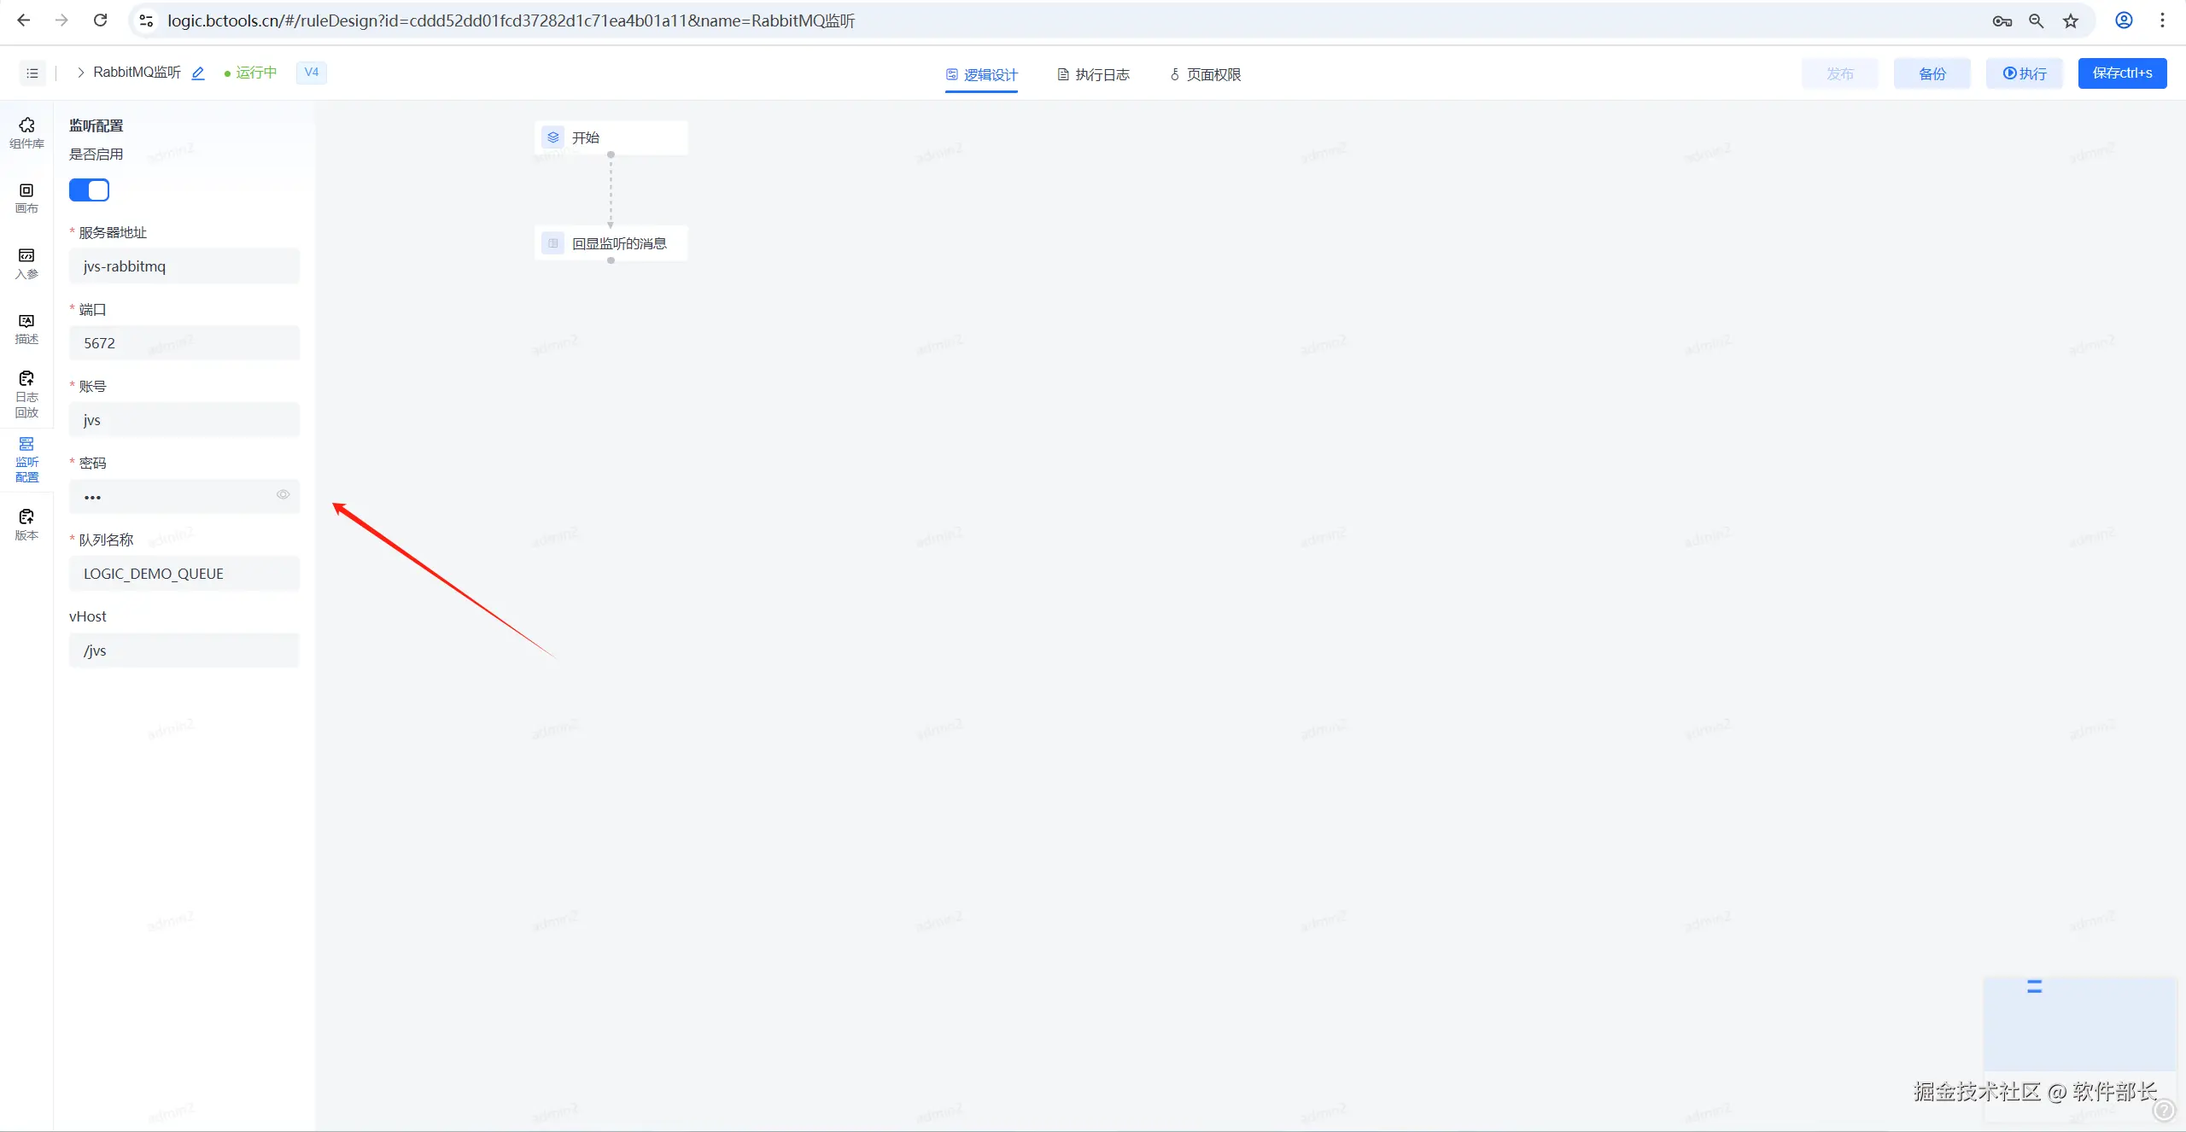Click the 备份 backup button

click(x=1932, y=74)
